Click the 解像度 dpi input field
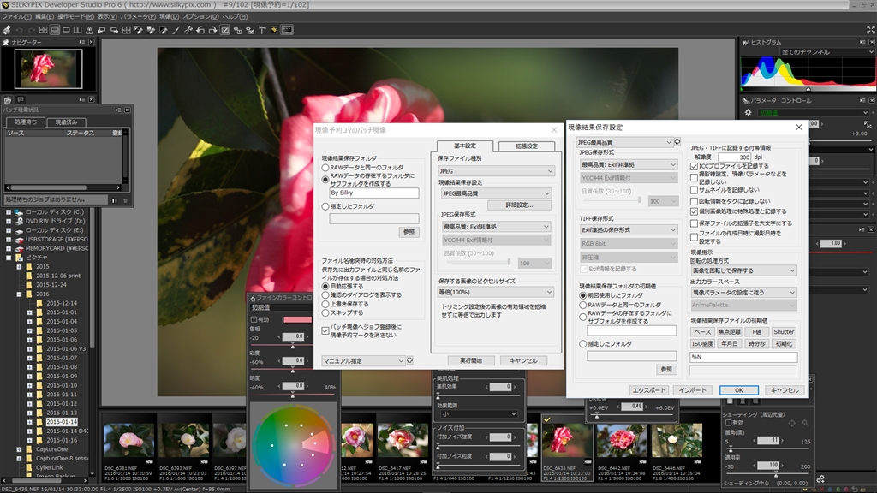Viewport: 877px width, 493px height. pyautogui.click(x=734, y=157)
